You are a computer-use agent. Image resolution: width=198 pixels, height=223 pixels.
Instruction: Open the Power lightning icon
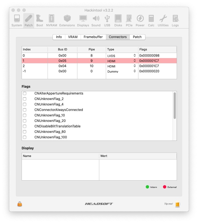coord(140,18)
